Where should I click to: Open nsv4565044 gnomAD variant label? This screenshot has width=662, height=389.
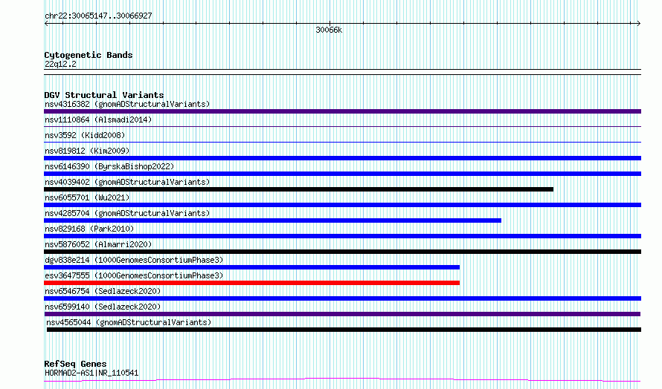[129, 322]
